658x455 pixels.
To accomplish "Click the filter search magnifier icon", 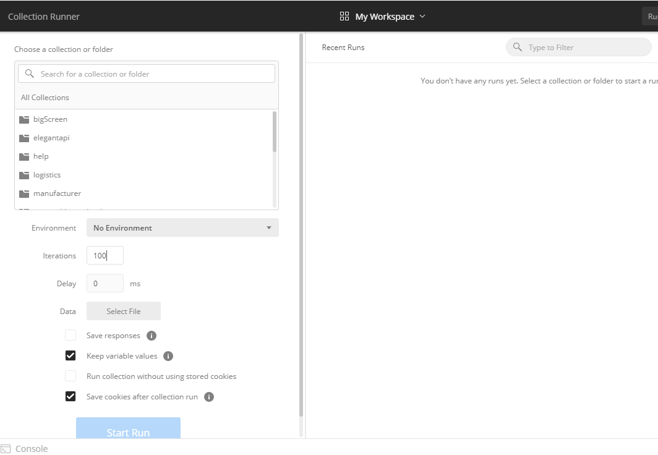I will [x=518, y=47].
